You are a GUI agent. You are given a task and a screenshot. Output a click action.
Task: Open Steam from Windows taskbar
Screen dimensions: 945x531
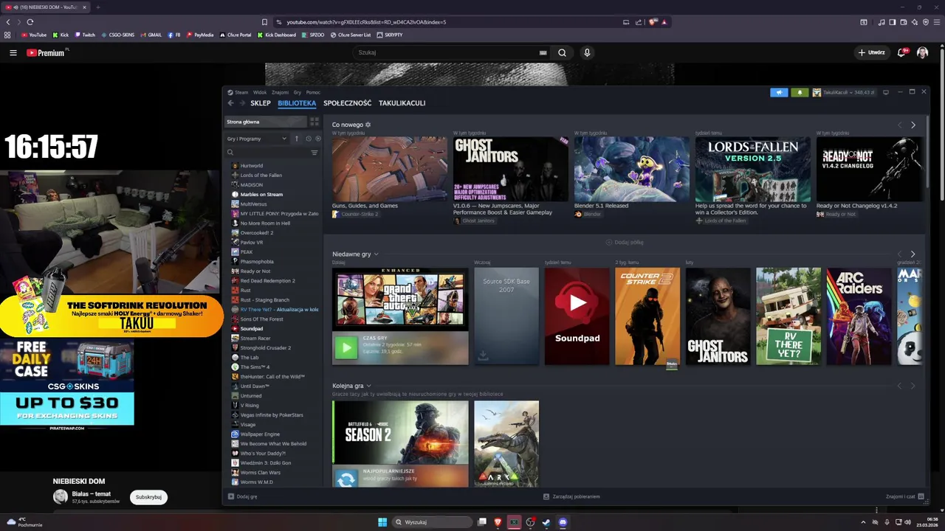[x=546, y=522]
